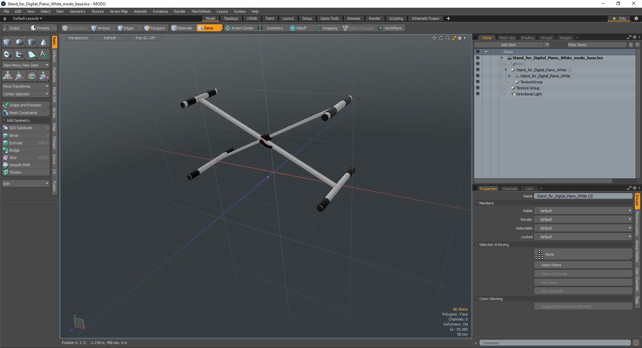Click the command record button

click(636, 343)
